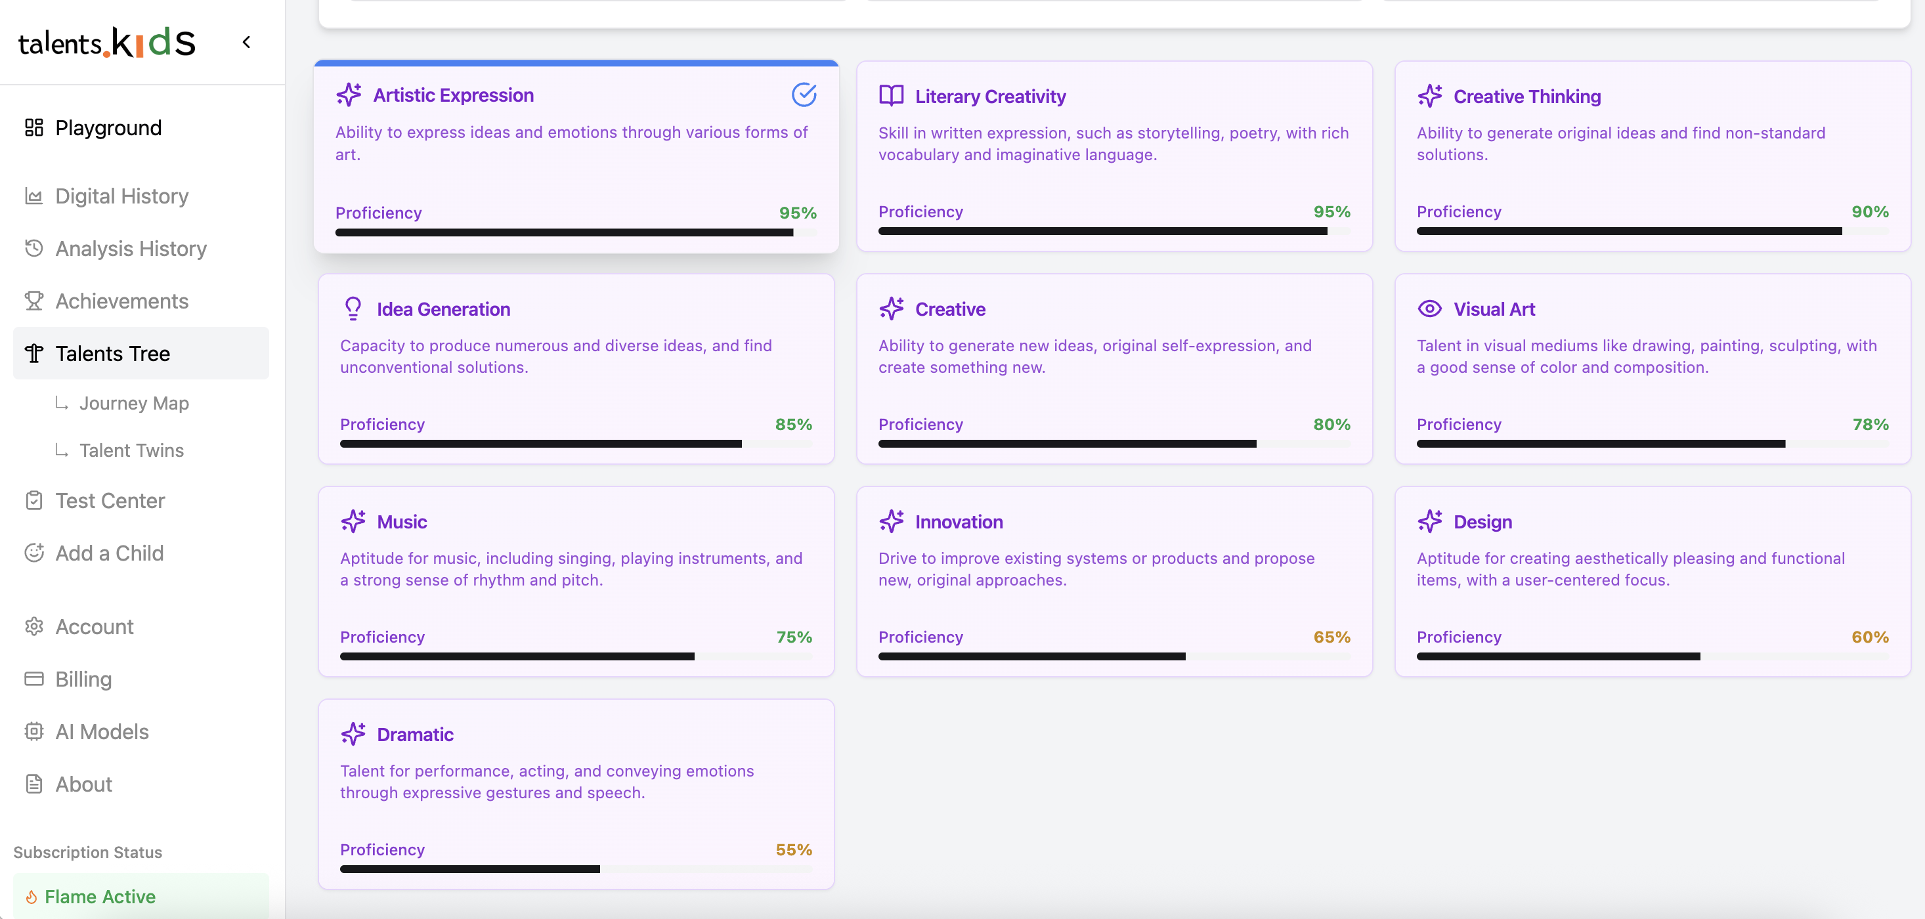Click the Flame Active subscription status
Image resolution: width=1925 pixels, height=919 pixels.
[x=141, y=896]
